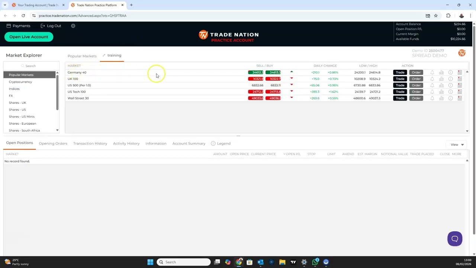This screenshot has width=476, height=268.
Task: Open the Transaction History tab
Action: pos(90,143)
